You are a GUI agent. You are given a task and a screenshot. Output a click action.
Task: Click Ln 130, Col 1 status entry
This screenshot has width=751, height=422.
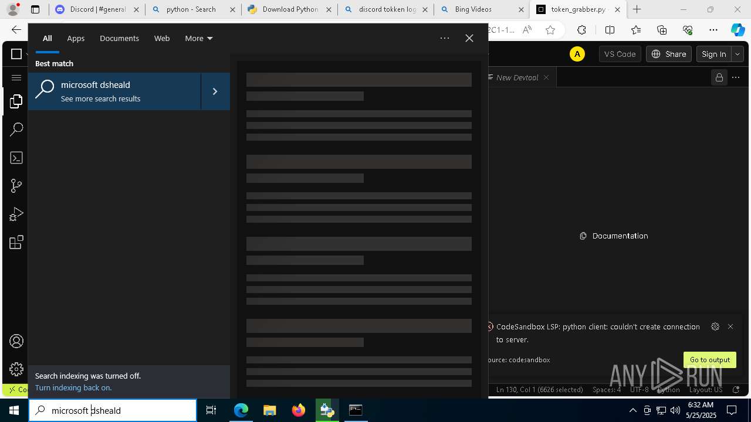tap(539, 389)
